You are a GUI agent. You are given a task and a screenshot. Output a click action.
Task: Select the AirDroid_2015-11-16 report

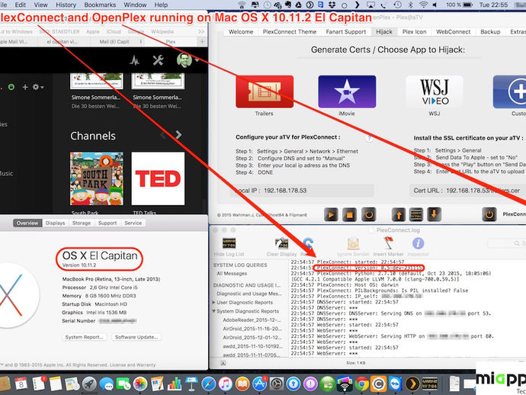tap(252, 329)
